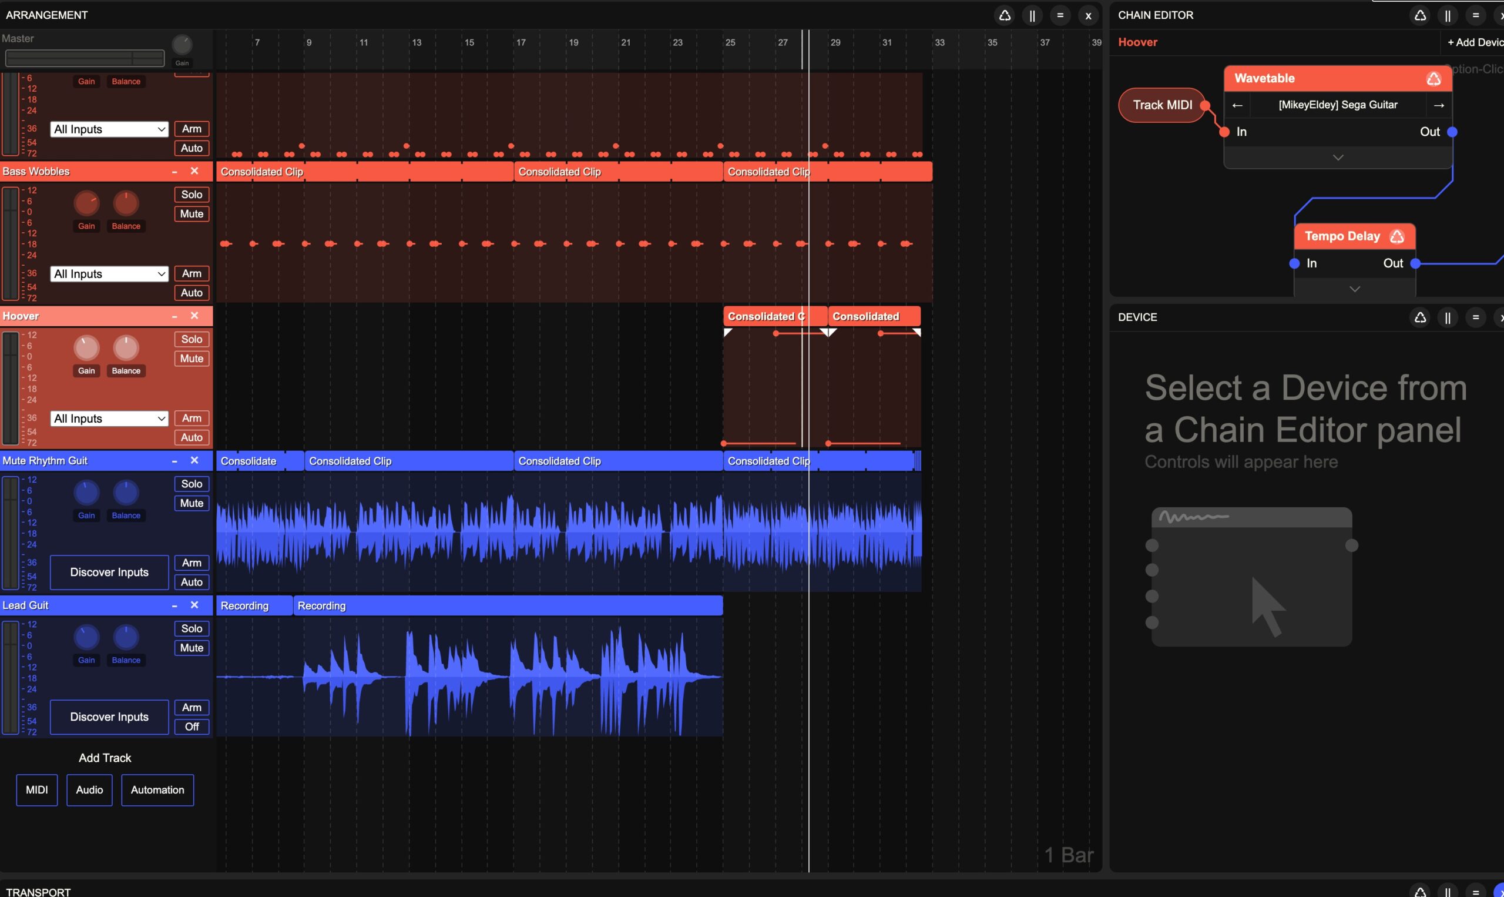Add a new Audio track
The image size is (1504, 897).
pyautogui.click(x=89, y=790)
